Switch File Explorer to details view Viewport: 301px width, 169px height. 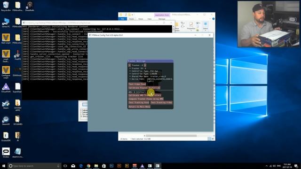[x=209, y=139]
